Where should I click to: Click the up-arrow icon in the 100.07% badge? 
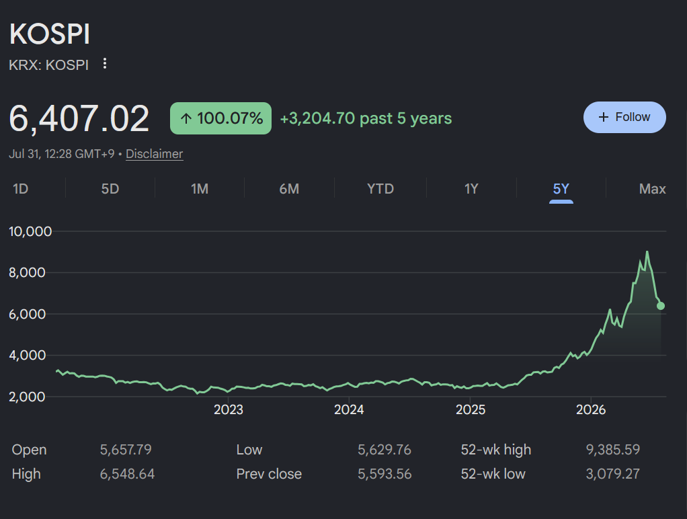[x=186, y=118]
